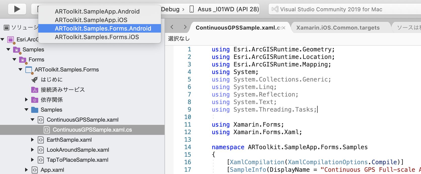Image resolution: width=421 pixels, height=174 pixels.
Task: Click the SampleInfo attribute text
Action: point(248,170)
